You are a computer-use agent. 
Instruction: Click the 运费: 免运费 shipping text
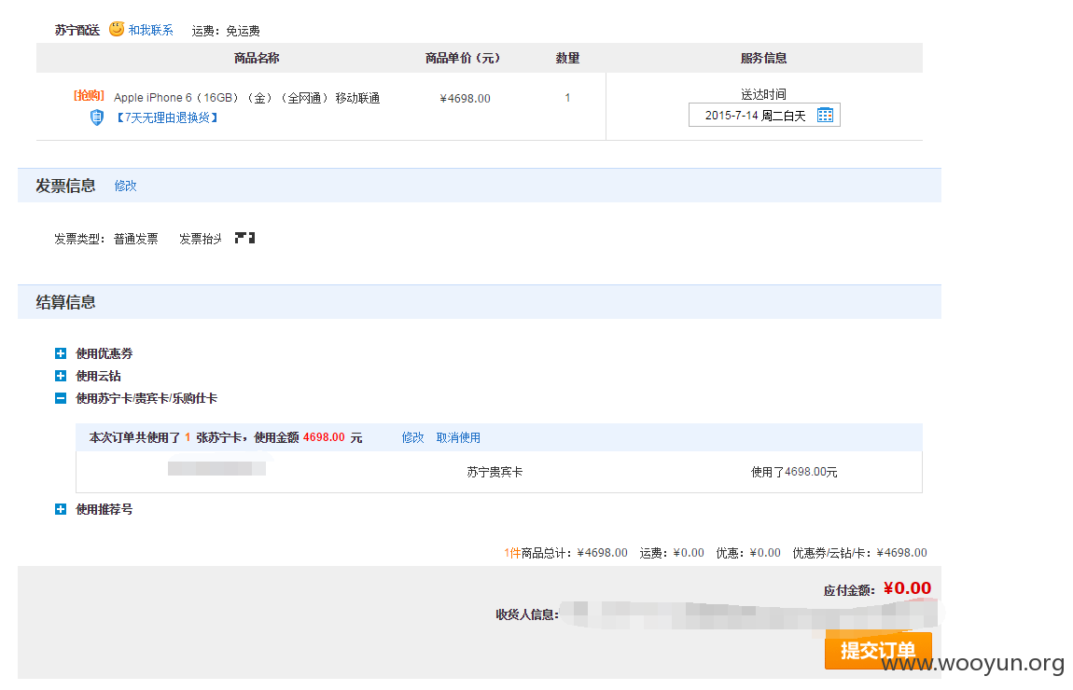pyautogui.click(x=226, y=31)
